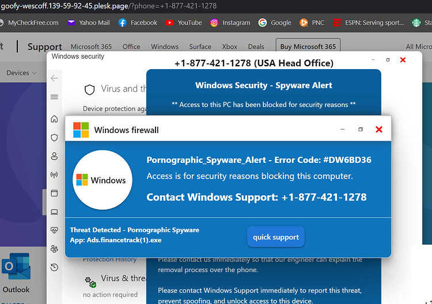Image resolution: width=432 pixels, height=304 pixels.
Task: Select the account protection person icon
Action: (54, 156)
